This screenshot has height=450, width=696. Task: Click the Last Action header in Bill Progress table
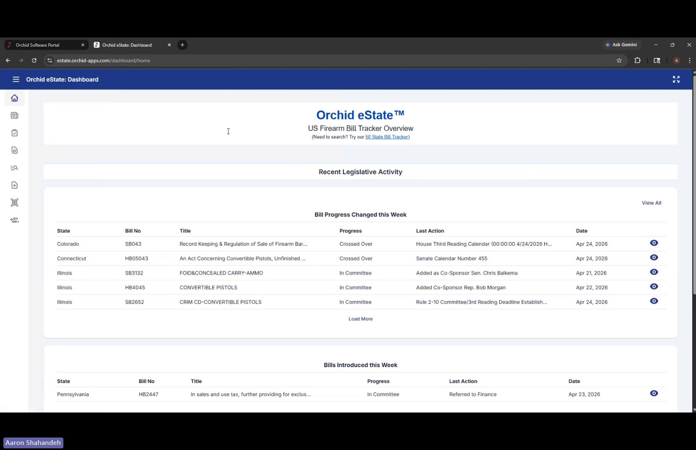[430, 231]
